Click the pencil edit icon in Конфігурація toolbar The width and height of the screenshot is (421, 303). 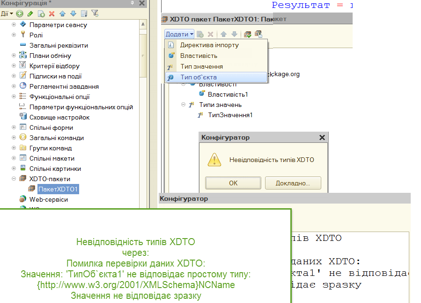[30, 14]
